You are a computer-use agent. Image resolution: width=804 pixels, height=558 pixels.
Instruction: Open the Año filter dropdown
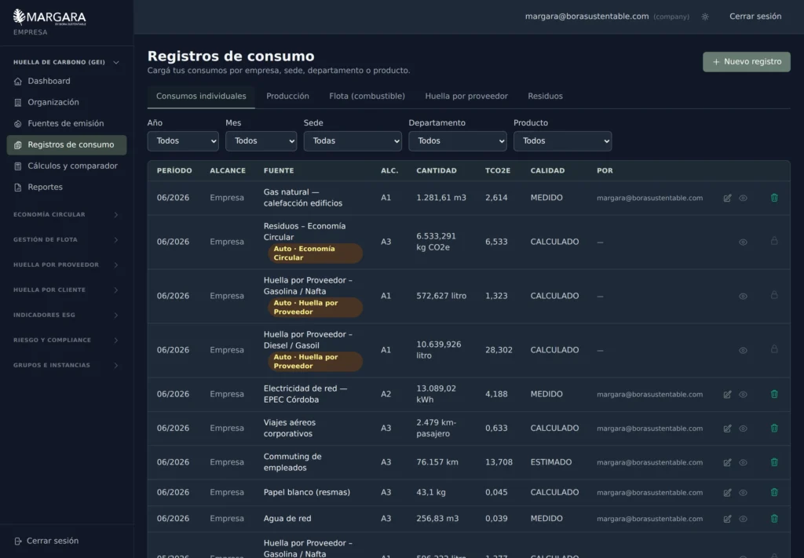pyautogui.click(x=183, y=141)
